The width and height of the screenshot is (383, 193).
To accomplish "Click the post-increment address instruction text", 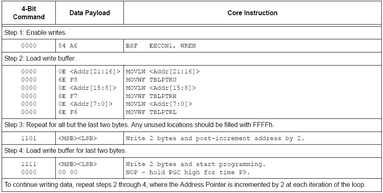I will tap(215, 138).
